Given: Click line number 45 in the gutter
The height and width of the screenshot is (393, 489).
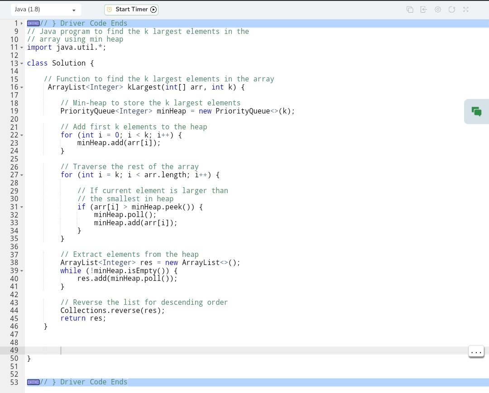Looking at the screenshot, I should (14, 318).
